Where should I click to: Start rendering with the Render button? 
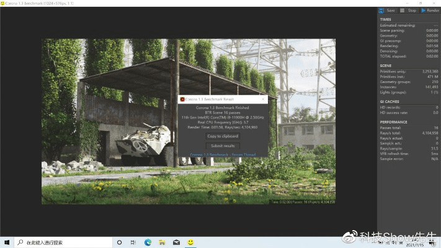[x=430, y=11]
